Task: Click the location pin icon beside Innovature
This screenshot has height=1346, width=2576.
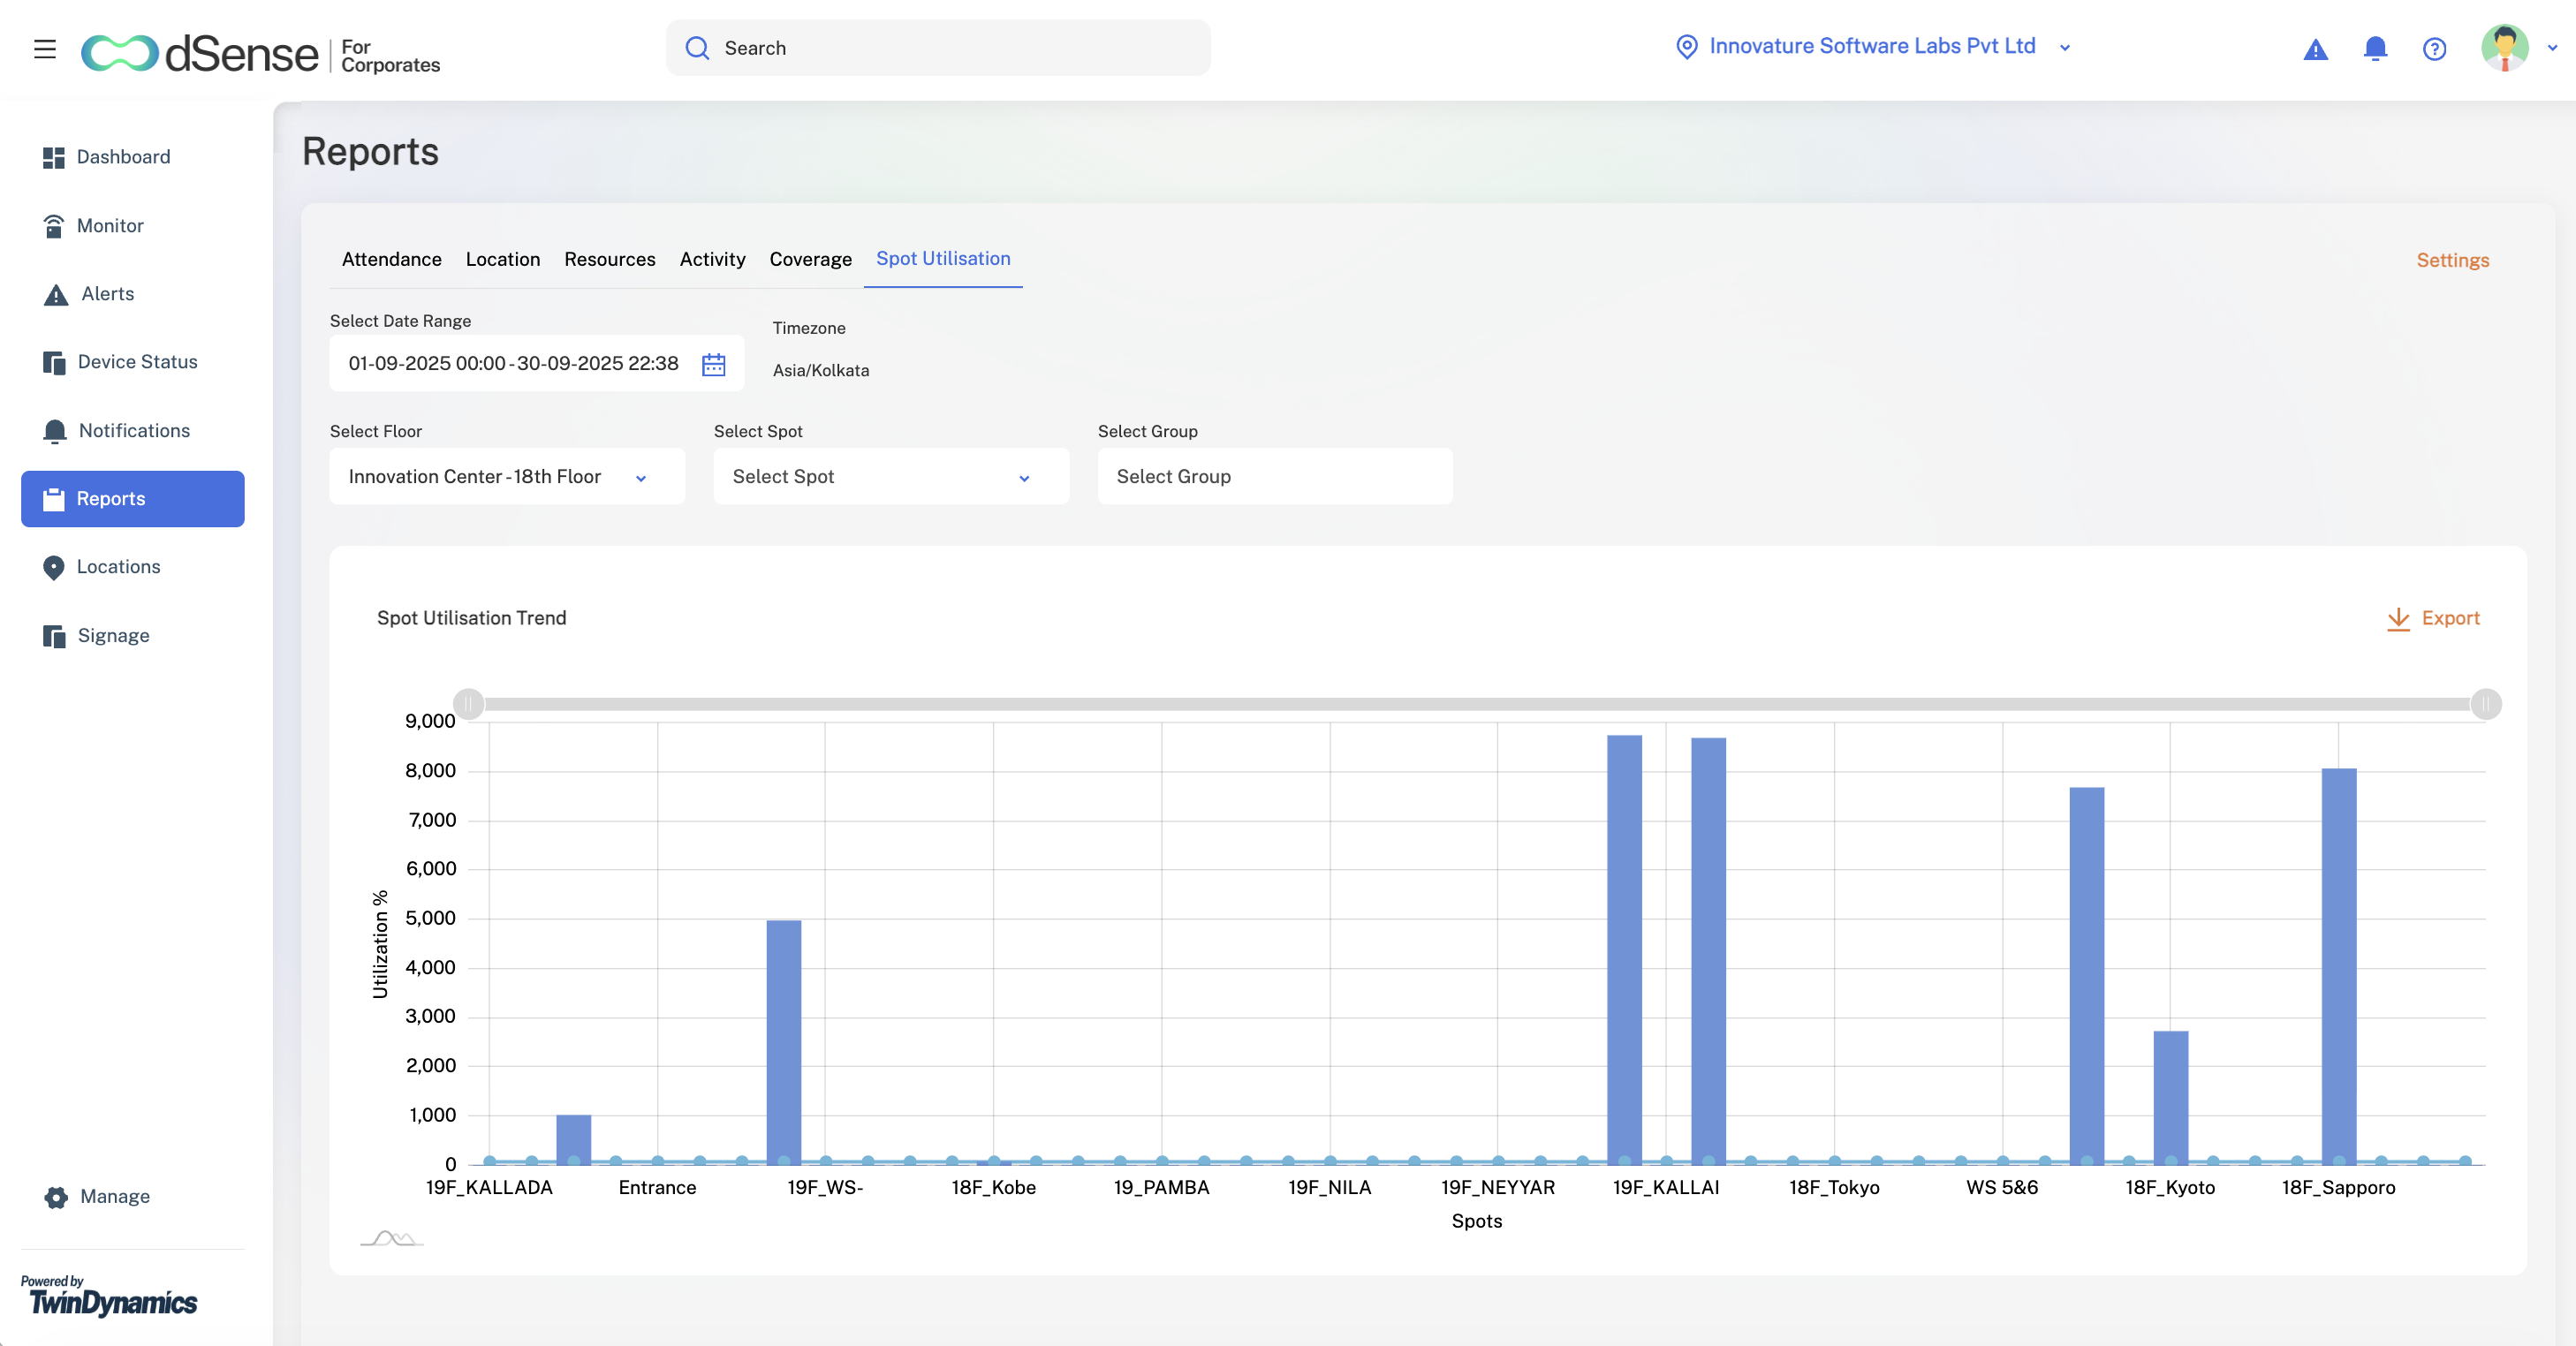Action: pos(1686,47)
